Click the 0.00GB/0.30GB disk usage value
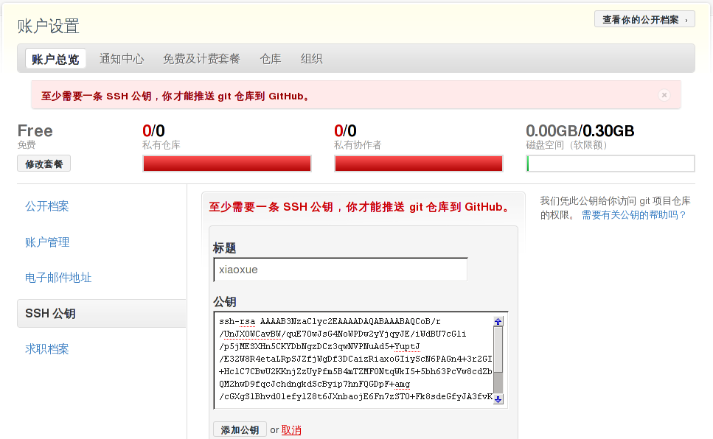 pos(580,131)
